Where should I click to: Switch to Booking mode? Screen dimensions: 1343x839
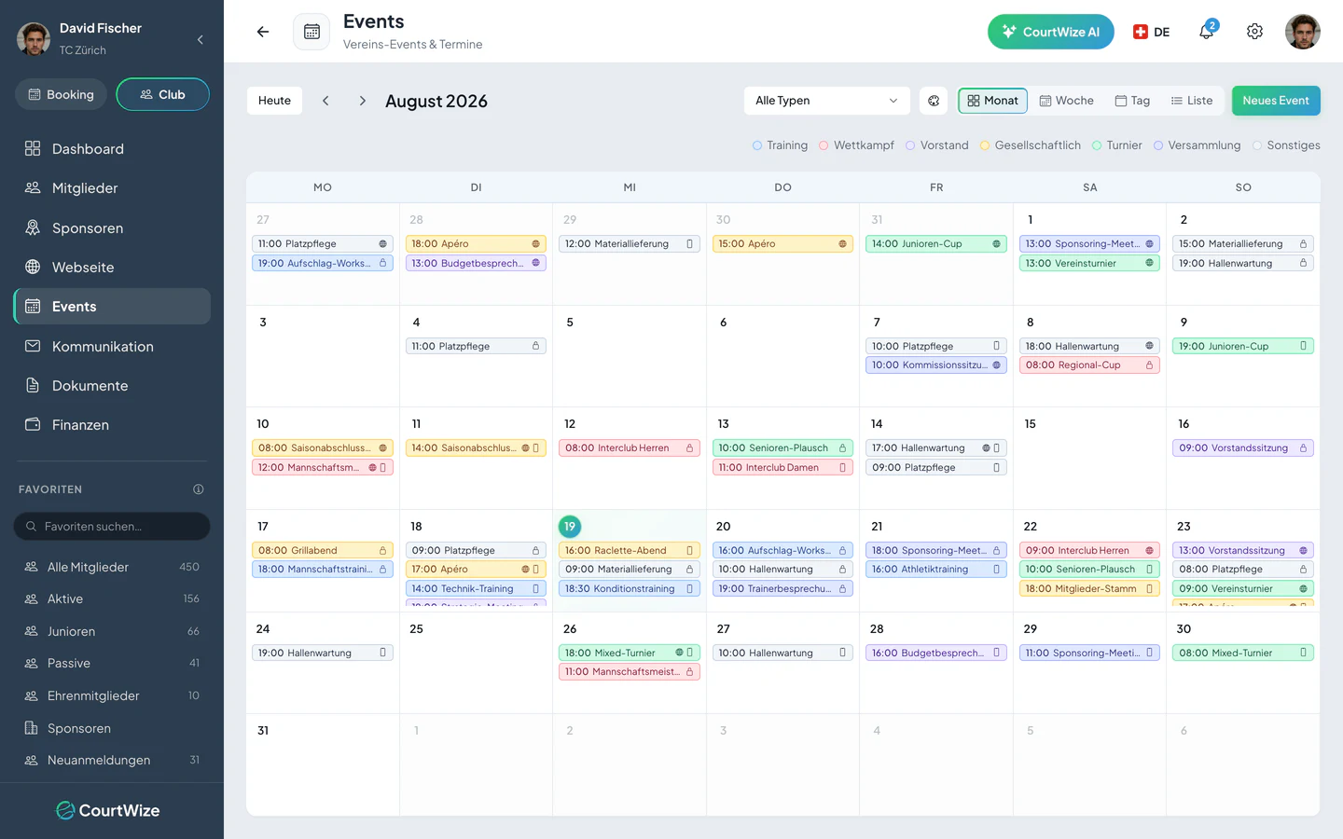click(62, 94)
